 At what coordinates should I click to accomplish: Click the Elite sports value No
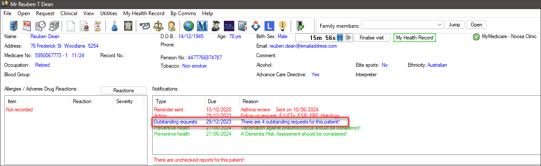coord(385,65)
